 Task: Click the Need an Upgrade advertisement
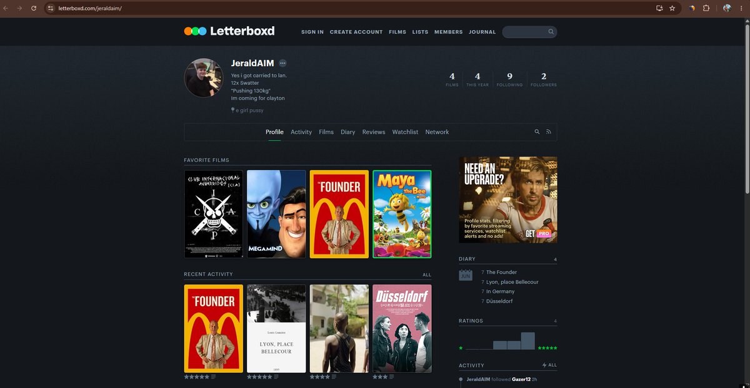click(x=508, y=200)
